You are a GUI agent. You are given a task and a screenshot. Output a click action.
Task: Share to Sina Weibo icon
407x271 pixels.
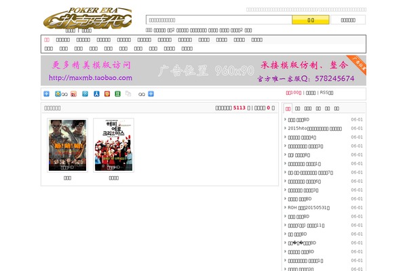tap(74, 94)
